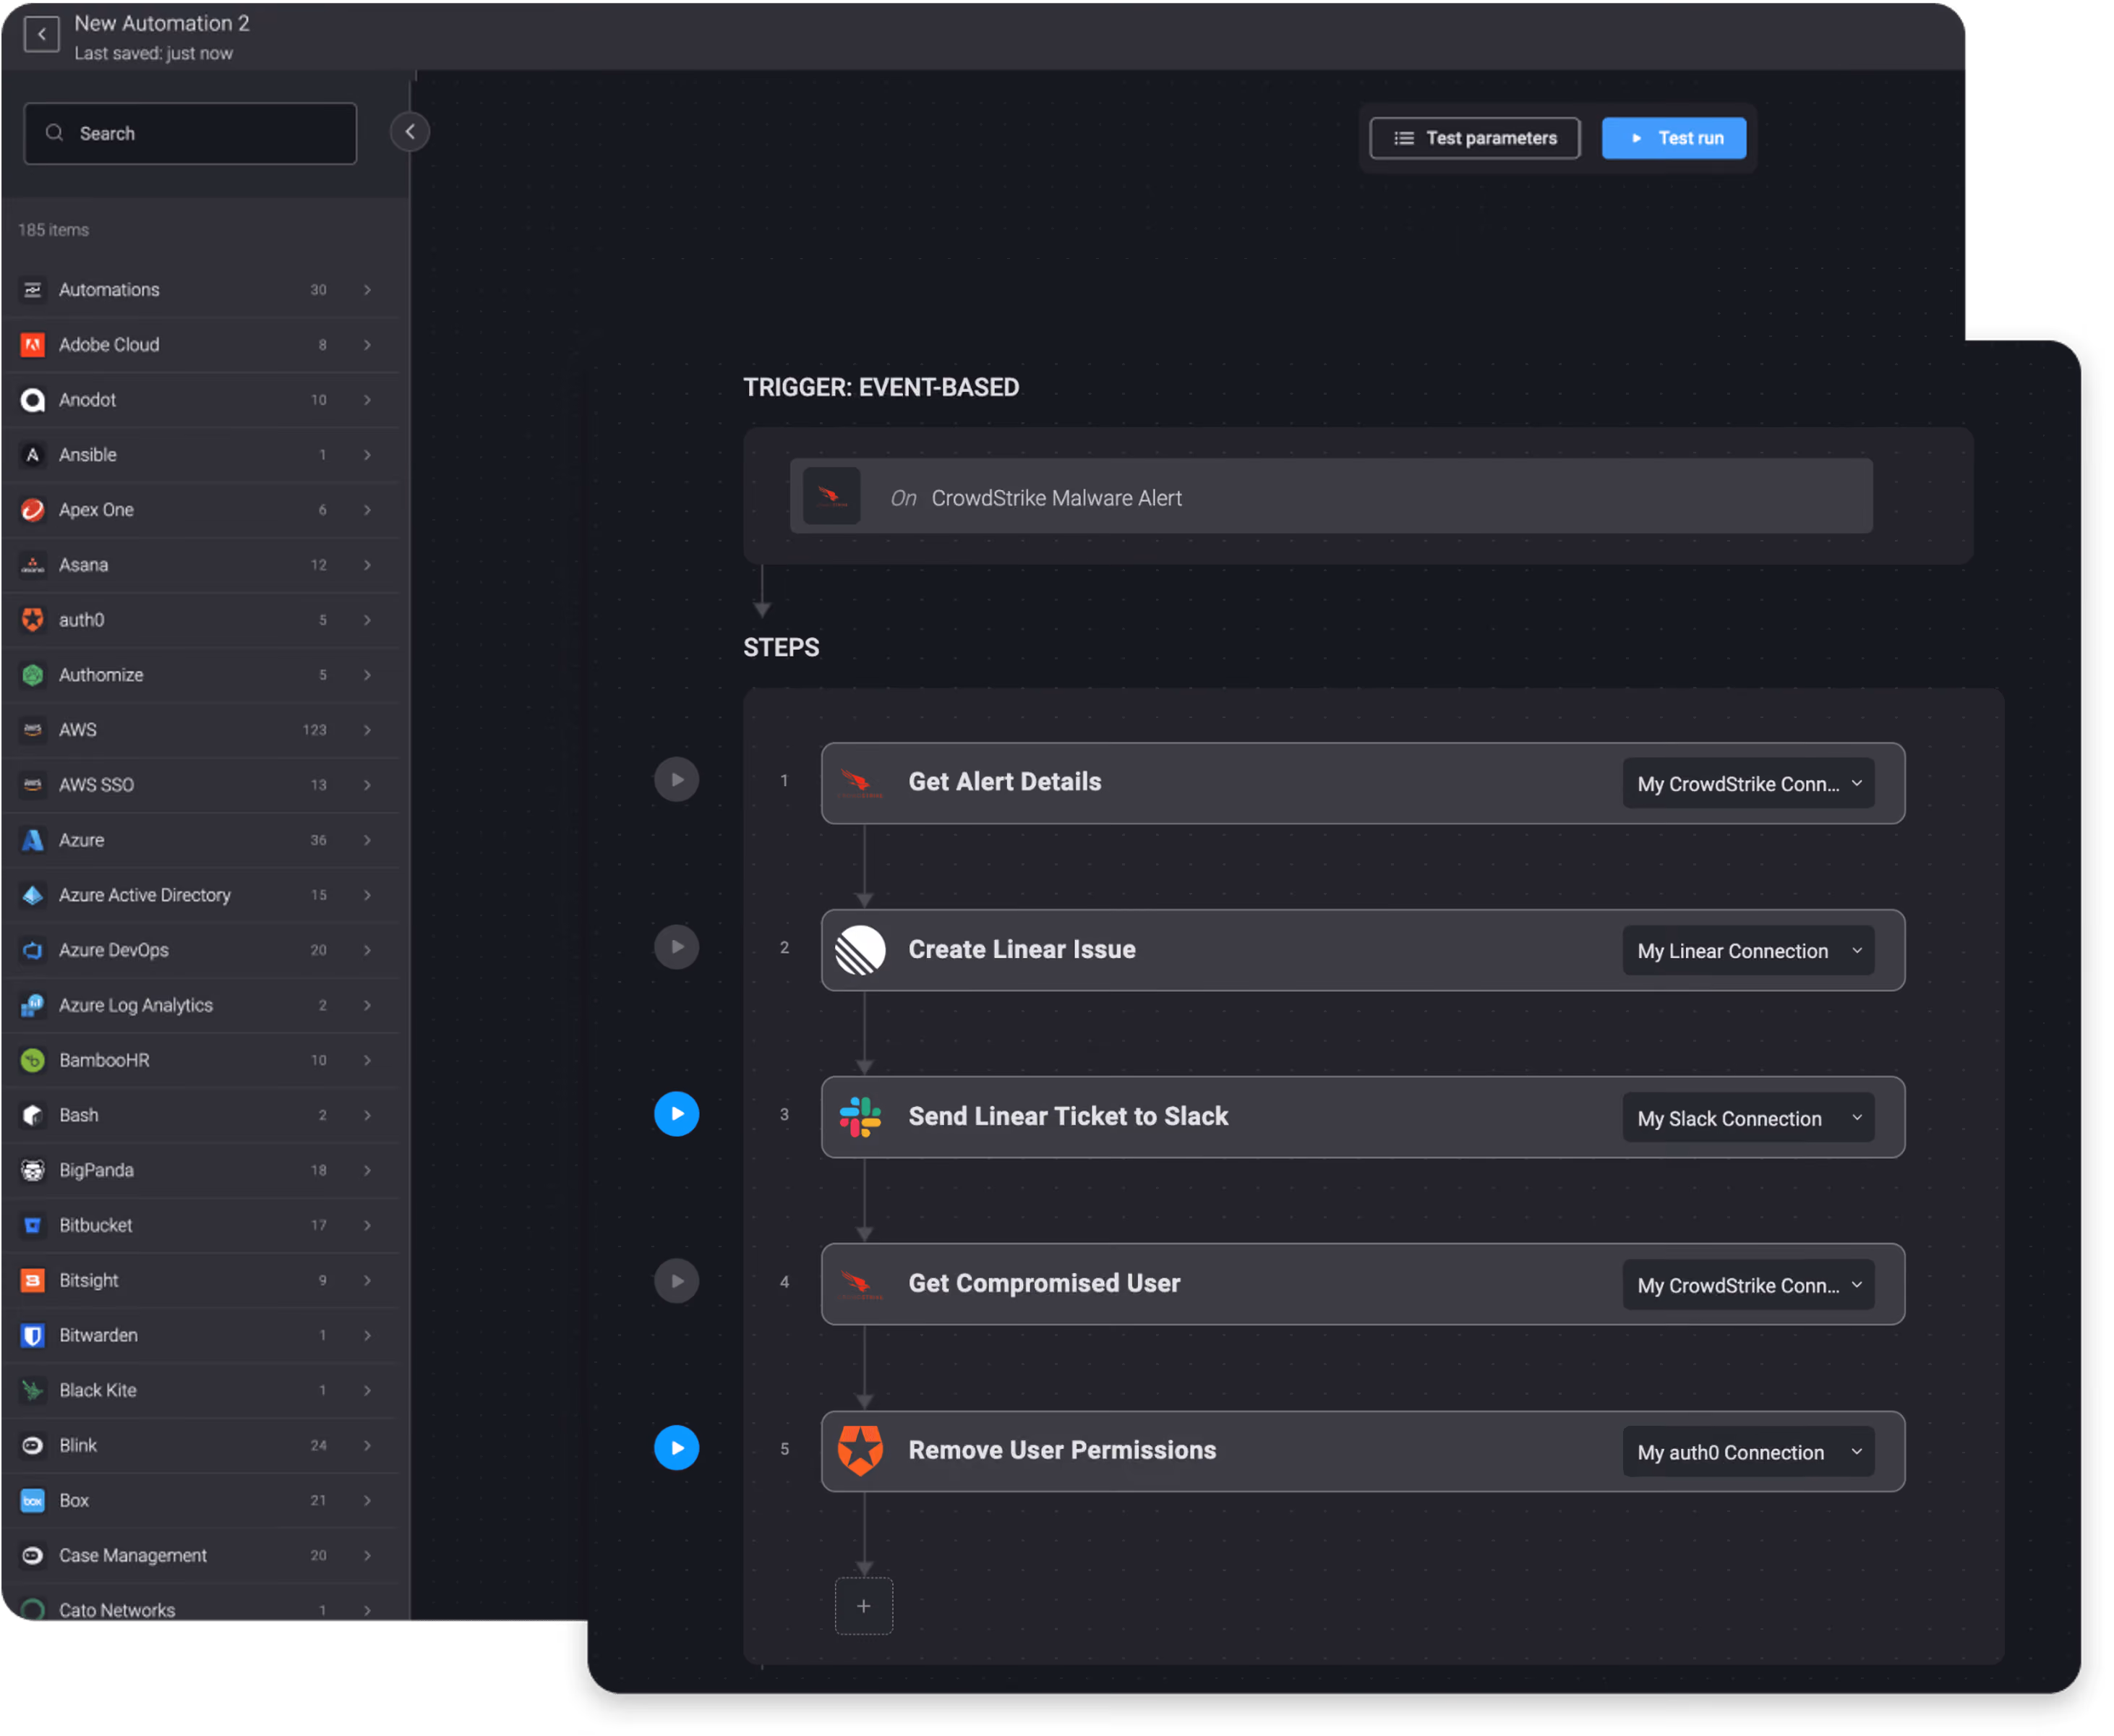Select the Send Linear Ticket to Slack title

point(1068,1116)
